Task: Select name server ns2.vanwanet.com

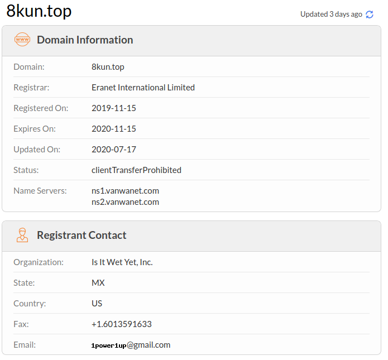Action: tap(125, 202)
